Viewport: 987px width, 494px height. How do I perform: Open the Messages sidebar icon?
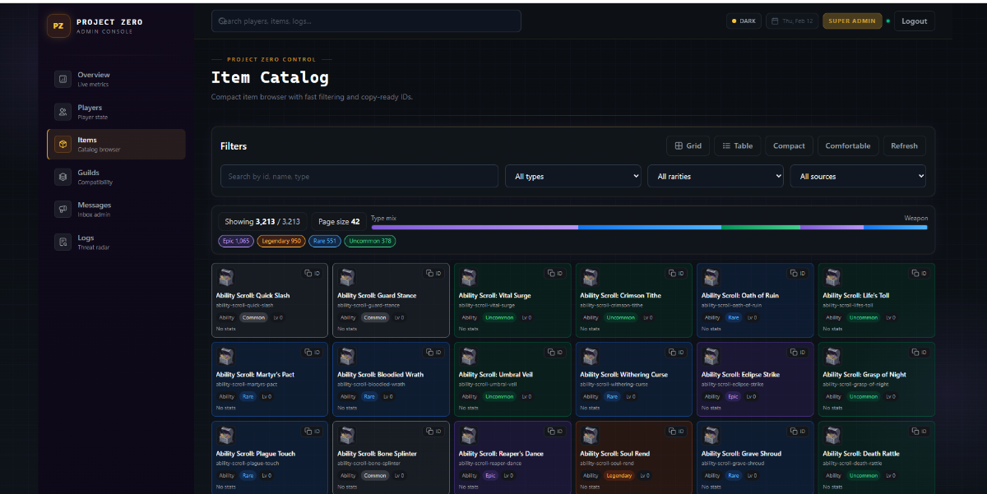63,210
